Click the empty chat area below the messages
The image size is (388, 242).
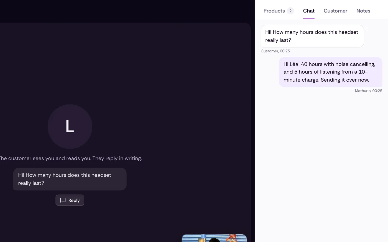[x=321, y=166]
